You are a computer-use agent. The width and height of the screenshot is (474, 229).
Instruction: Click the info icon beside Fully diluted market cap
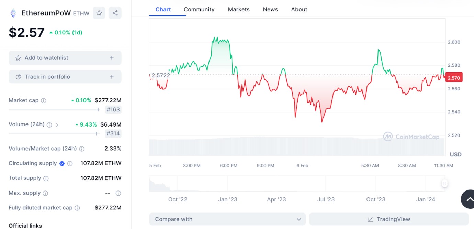pyautogui.click(x=77, y=208)
